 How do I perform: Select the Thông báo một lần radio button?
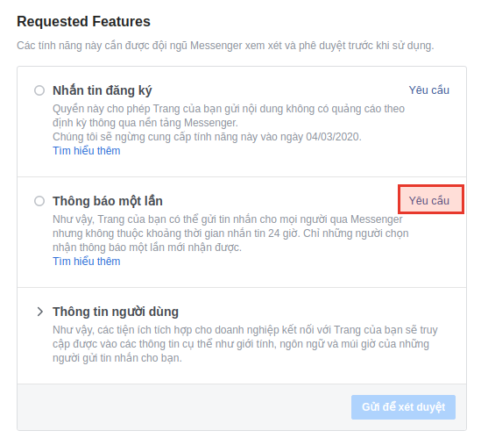click(39, 201)
